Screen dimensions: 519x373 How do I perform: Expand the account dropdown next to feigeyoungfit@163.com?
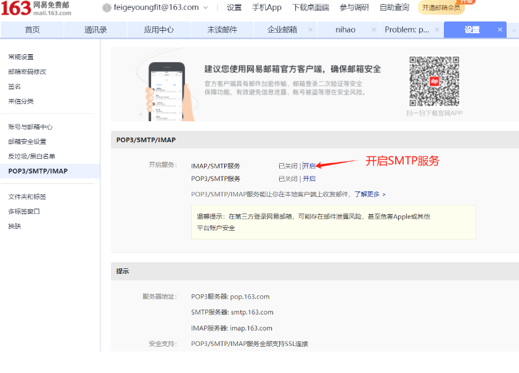pos(206,8)
